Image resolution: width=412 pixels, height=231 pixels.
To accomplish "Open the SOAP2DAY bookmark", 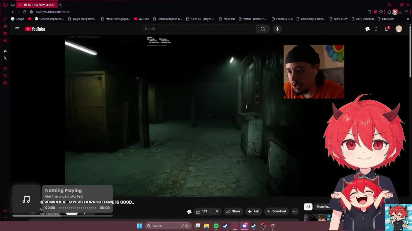I will tap(338, 19).
